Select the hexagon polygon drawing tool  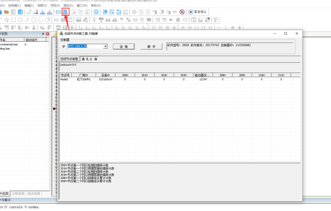tap(20, 20)
